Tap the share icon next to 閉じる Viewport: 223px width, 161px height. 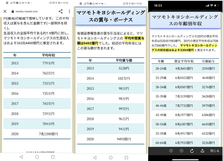pos(202,151)
